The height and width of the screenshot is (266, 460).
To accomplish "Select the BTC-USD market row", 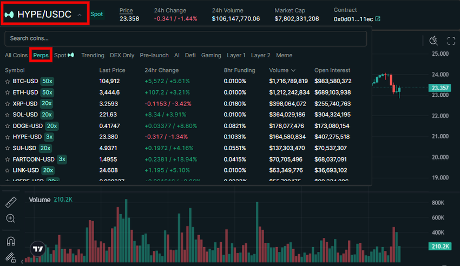I will (186, 81).
